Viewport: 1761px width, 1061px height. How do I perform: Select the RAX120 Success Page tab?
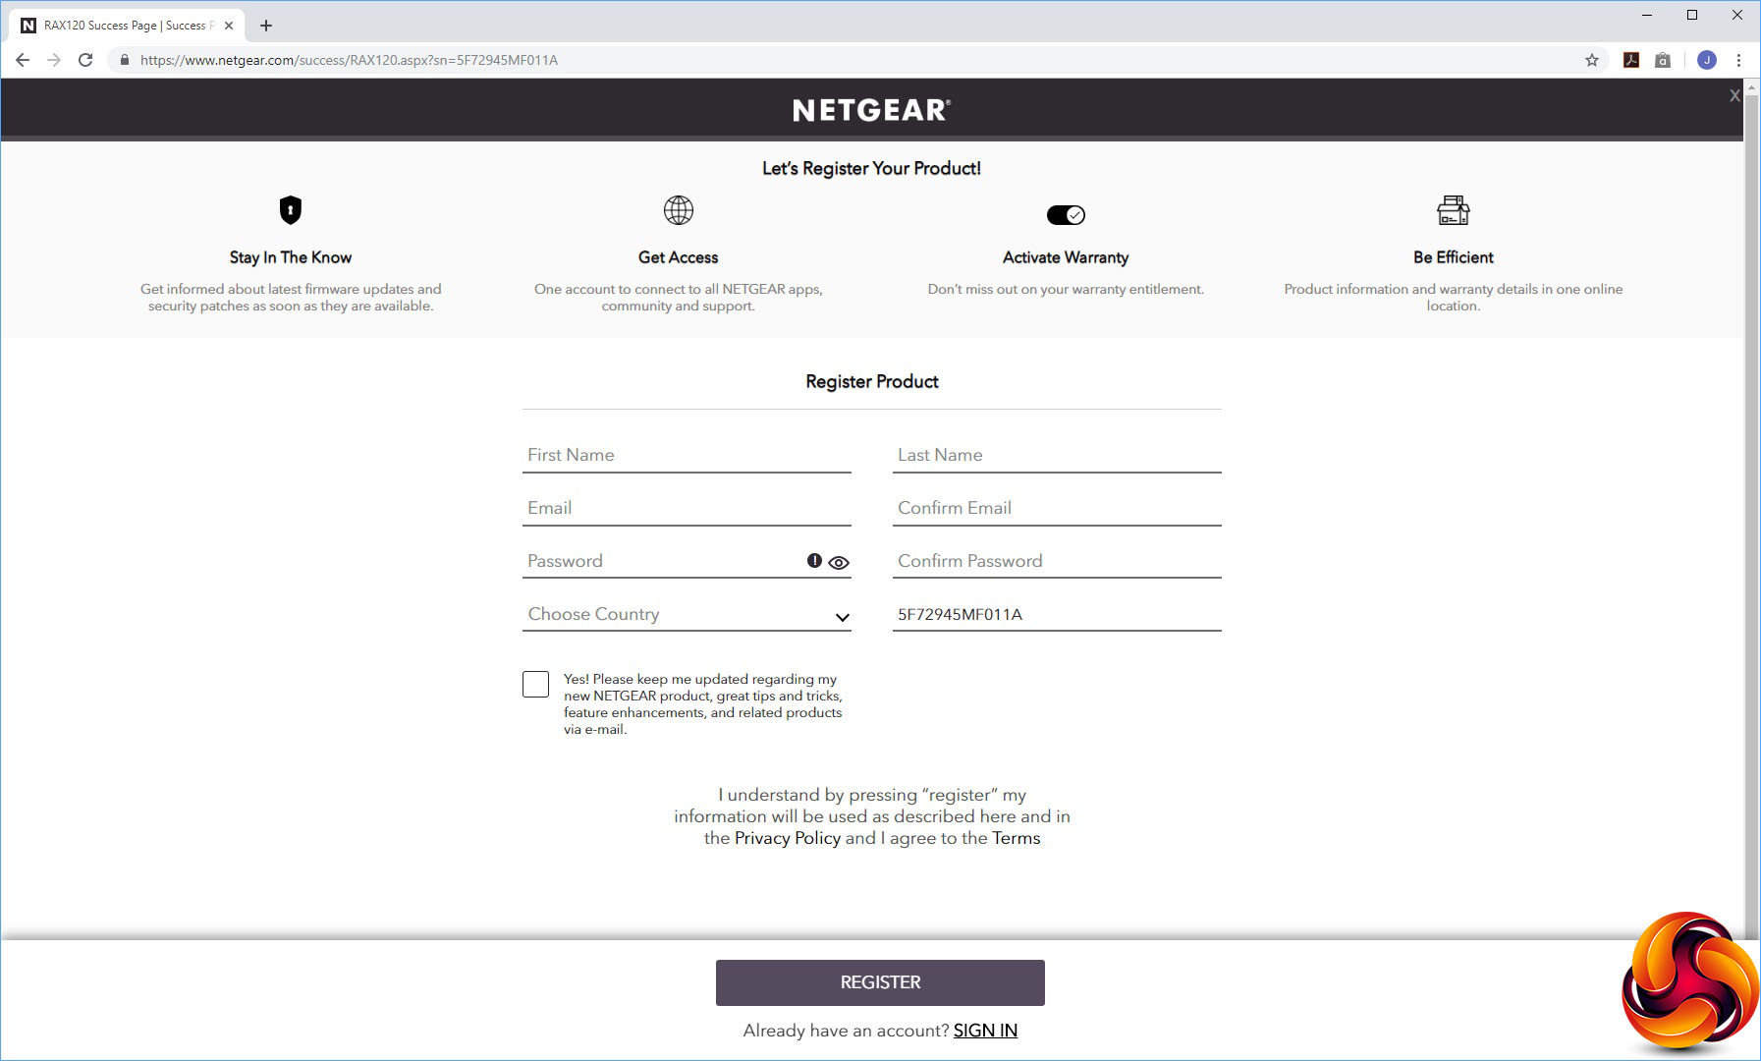tap(126, 26)
